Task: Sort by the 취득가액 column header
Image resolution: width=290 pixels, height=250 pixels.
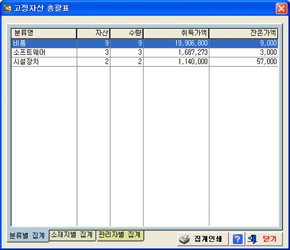Action: pyautogui.click(x=176, y=34)
